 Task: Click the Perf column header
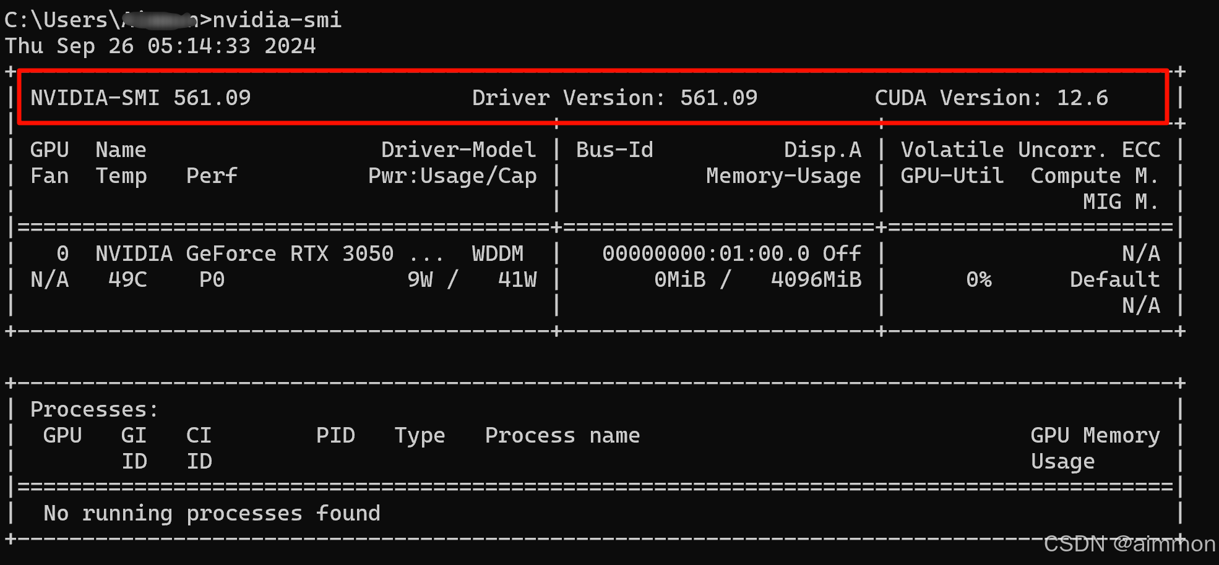(212, 176)
